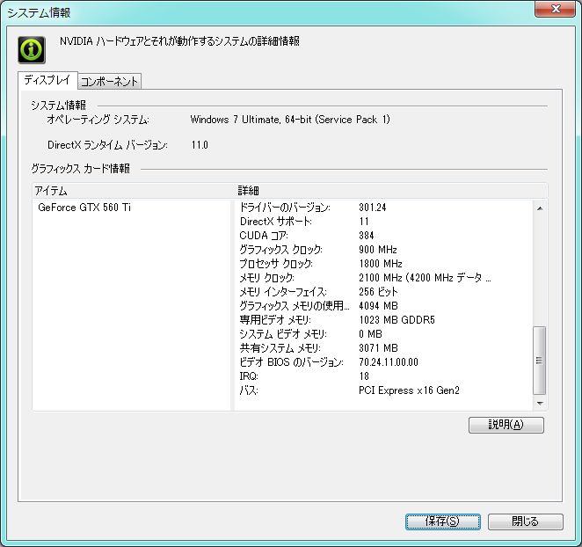
Task: Click the NVIDIA hardware description text
Action: coord(179,40)
